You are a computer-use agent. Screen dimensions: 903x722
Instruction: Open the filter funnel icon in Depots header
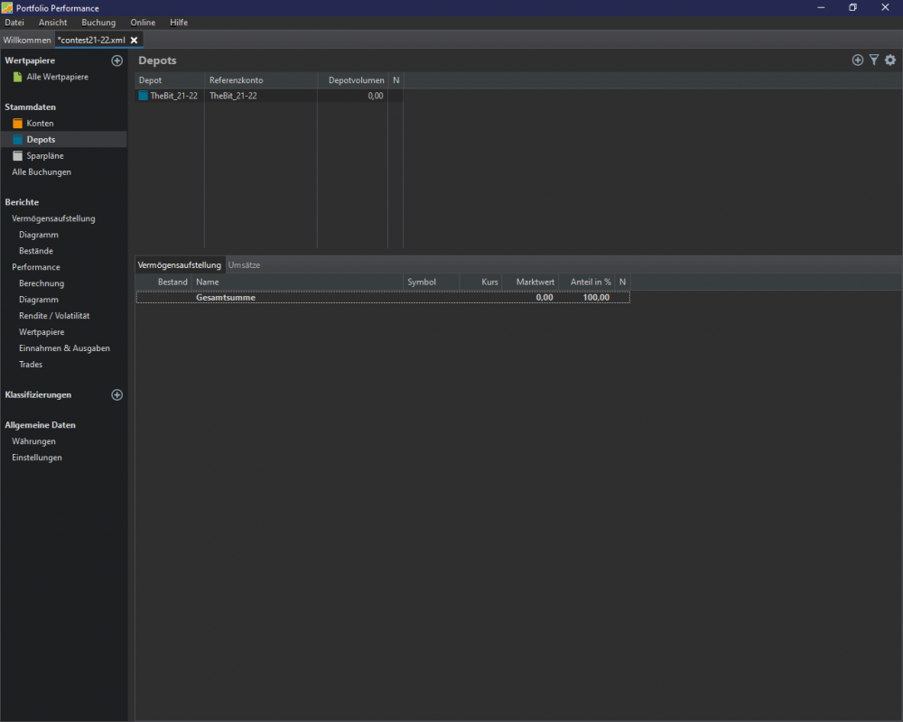874,60
